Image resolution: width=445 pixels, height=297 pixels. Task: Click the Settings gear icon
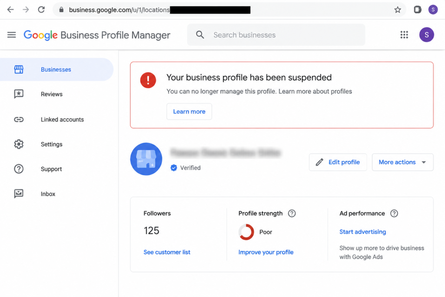(x=19, y=144)
